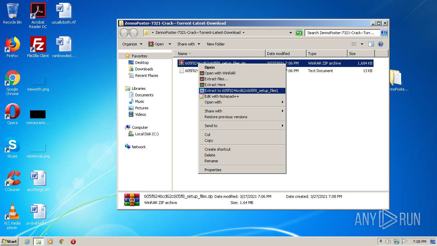Open Explorer help question-mark icon
Viewport: 437px width, 246px height.
click(x=381, y=44)
